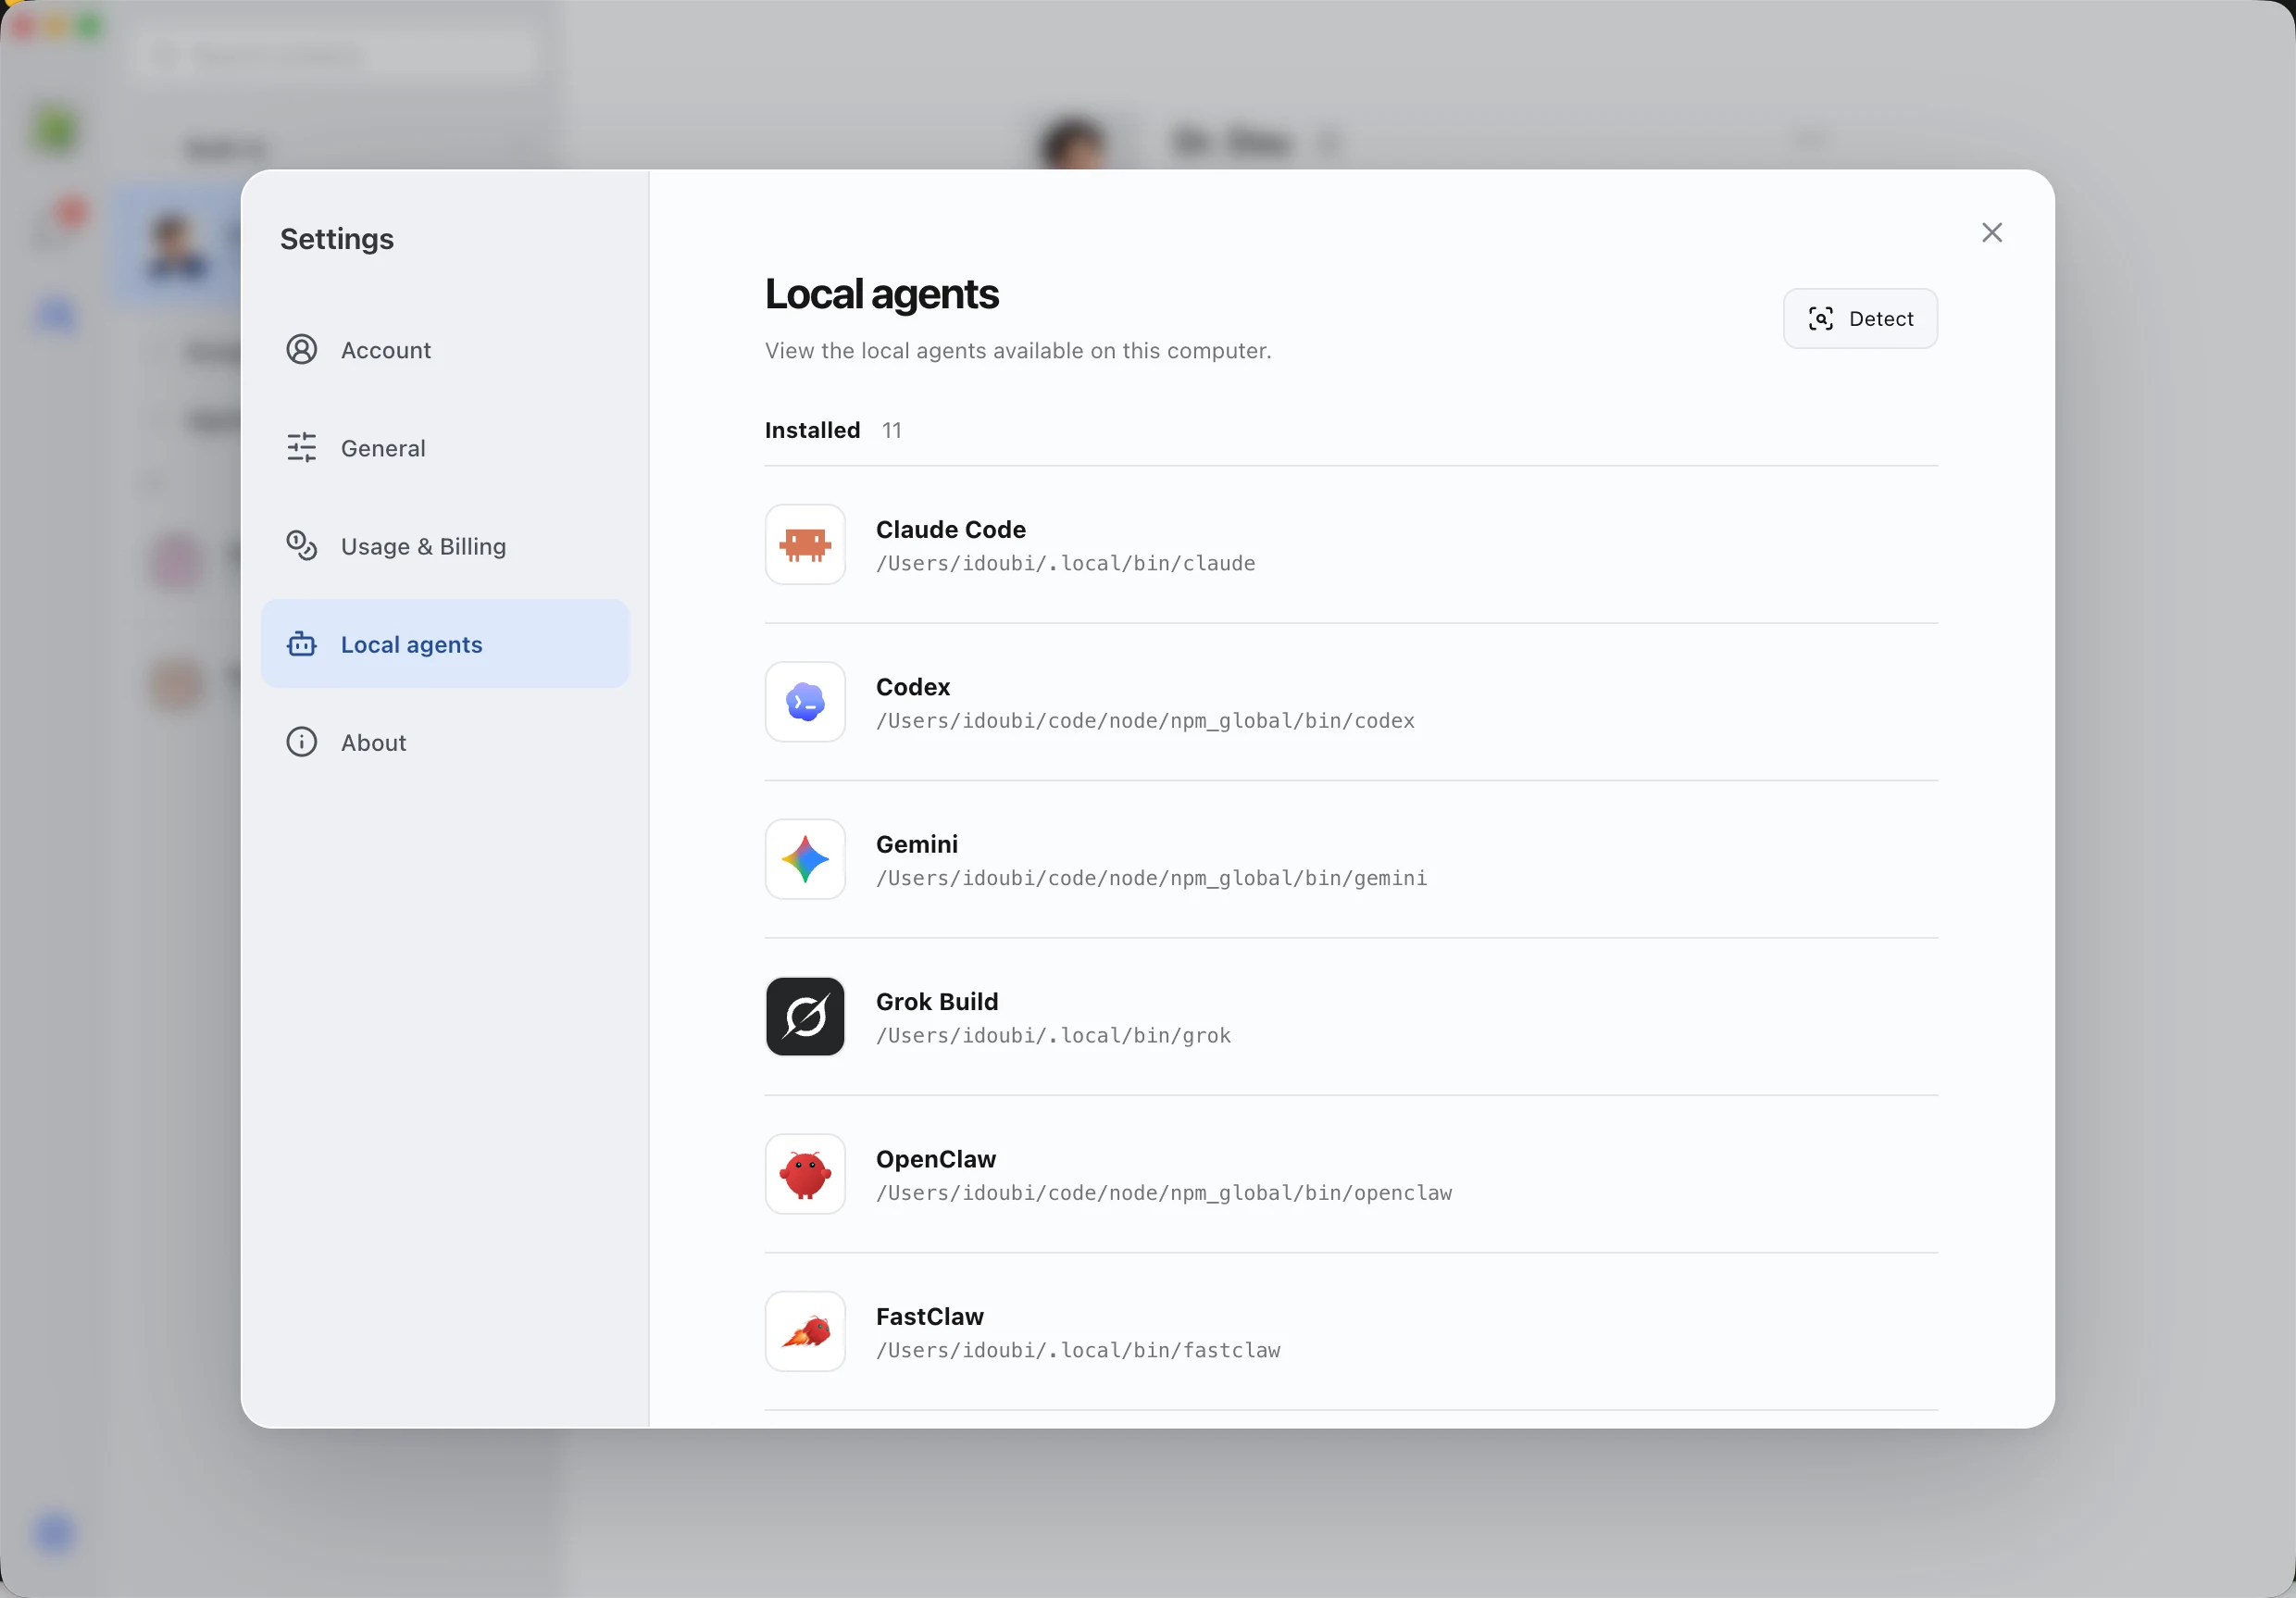Click the Account person icon
The width and height of the screenshot is (2296, 1598).
302,350
